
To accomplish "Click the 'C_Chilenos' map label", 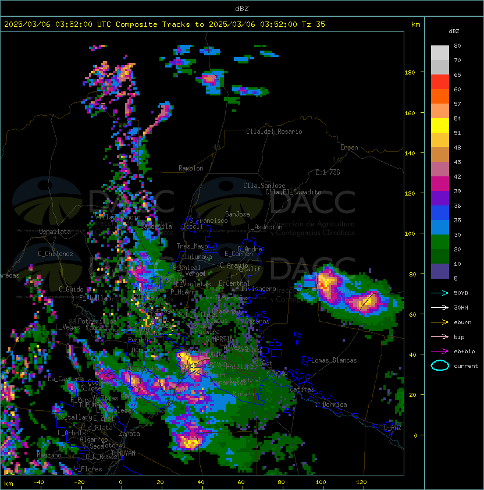I will click(x=55, y=254).
